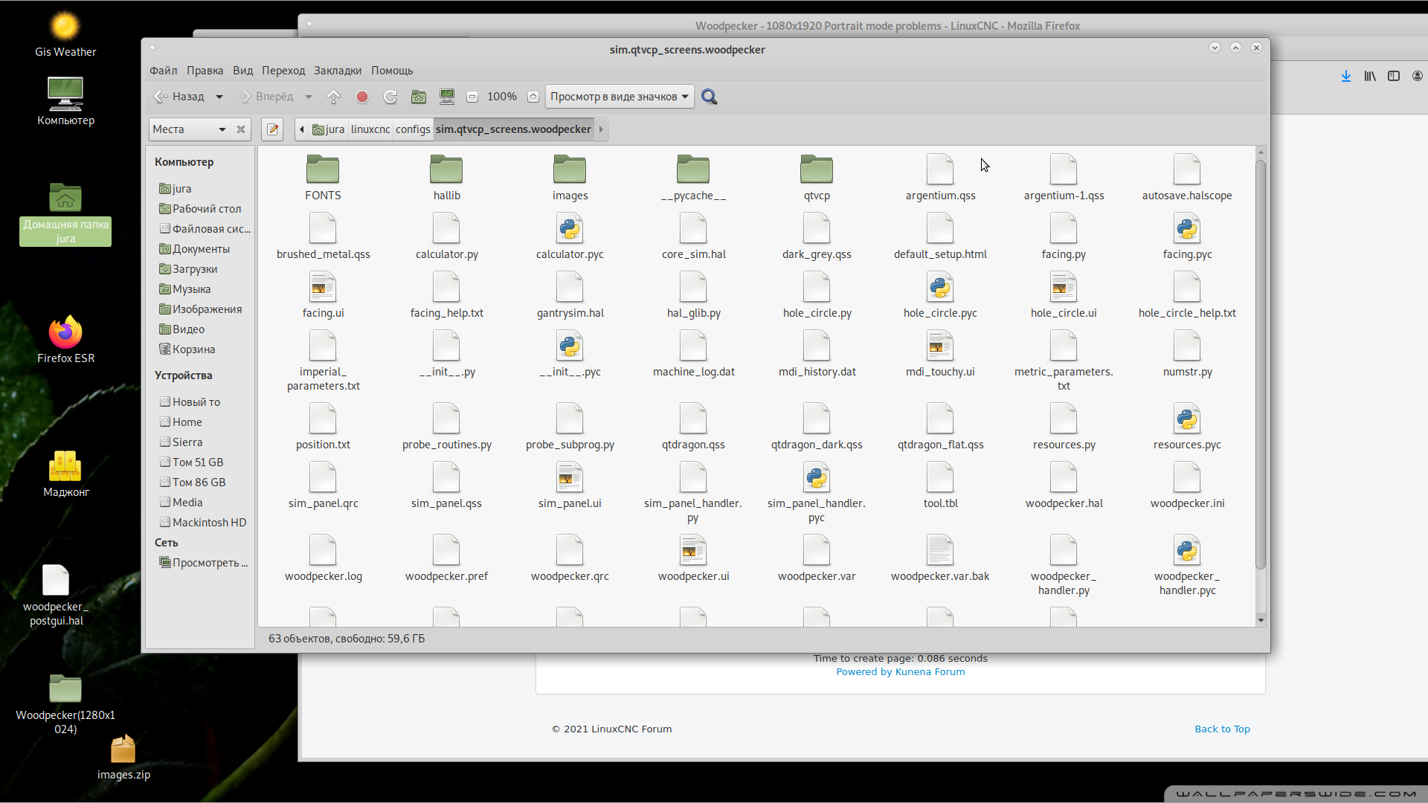Click the left path-bar scroll arrow
This screenshot has height=803, width=1428.
click(x=301, y=129)
